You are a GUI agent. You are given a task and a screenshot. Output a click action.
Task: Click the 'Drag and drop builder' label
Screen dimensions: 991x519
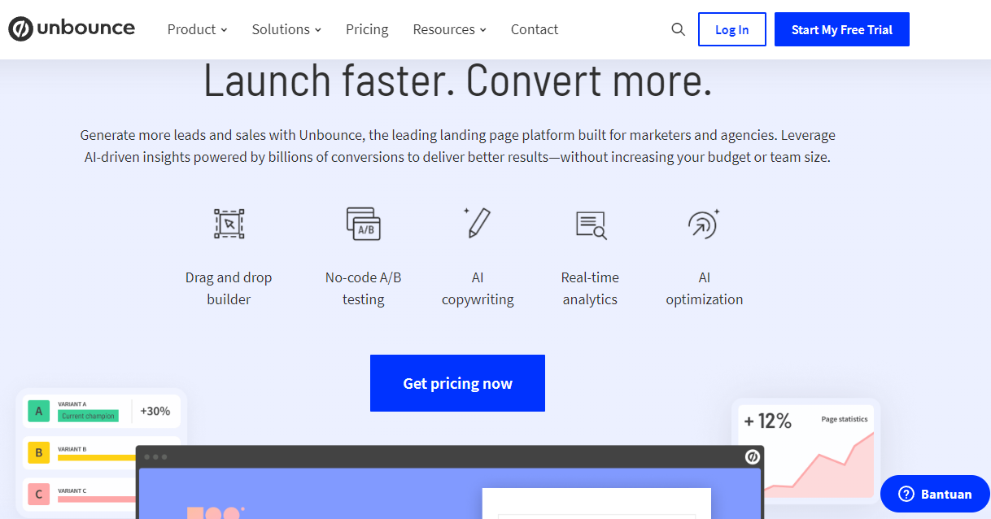229,289
